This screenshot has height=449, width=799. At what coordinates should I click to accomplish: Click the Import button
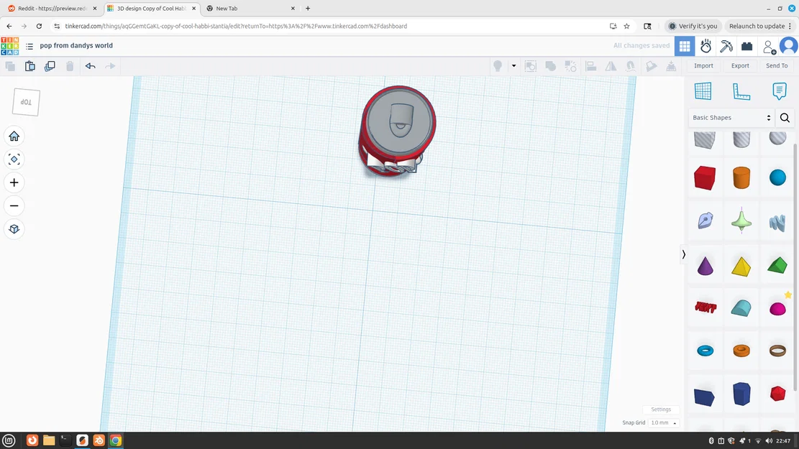[x=704, y=65]
